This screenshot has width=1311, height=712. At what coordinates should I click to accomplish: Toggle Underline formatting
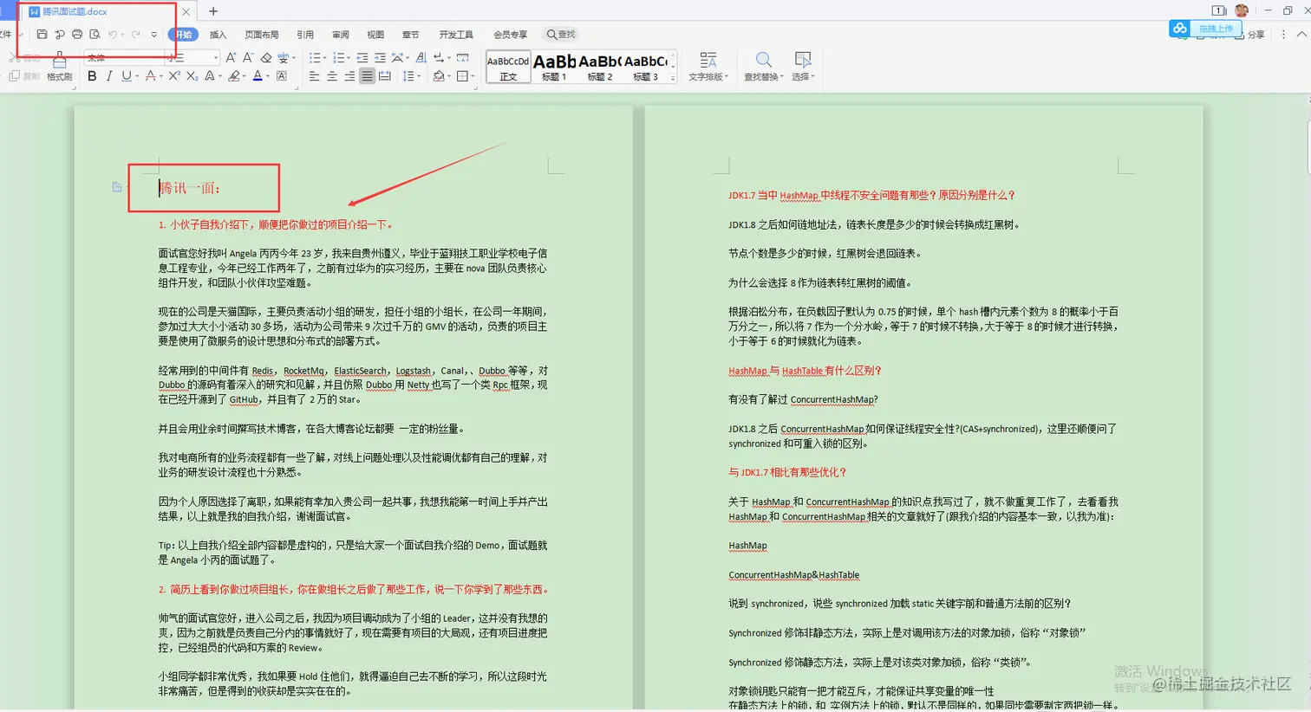coord(127,76)
